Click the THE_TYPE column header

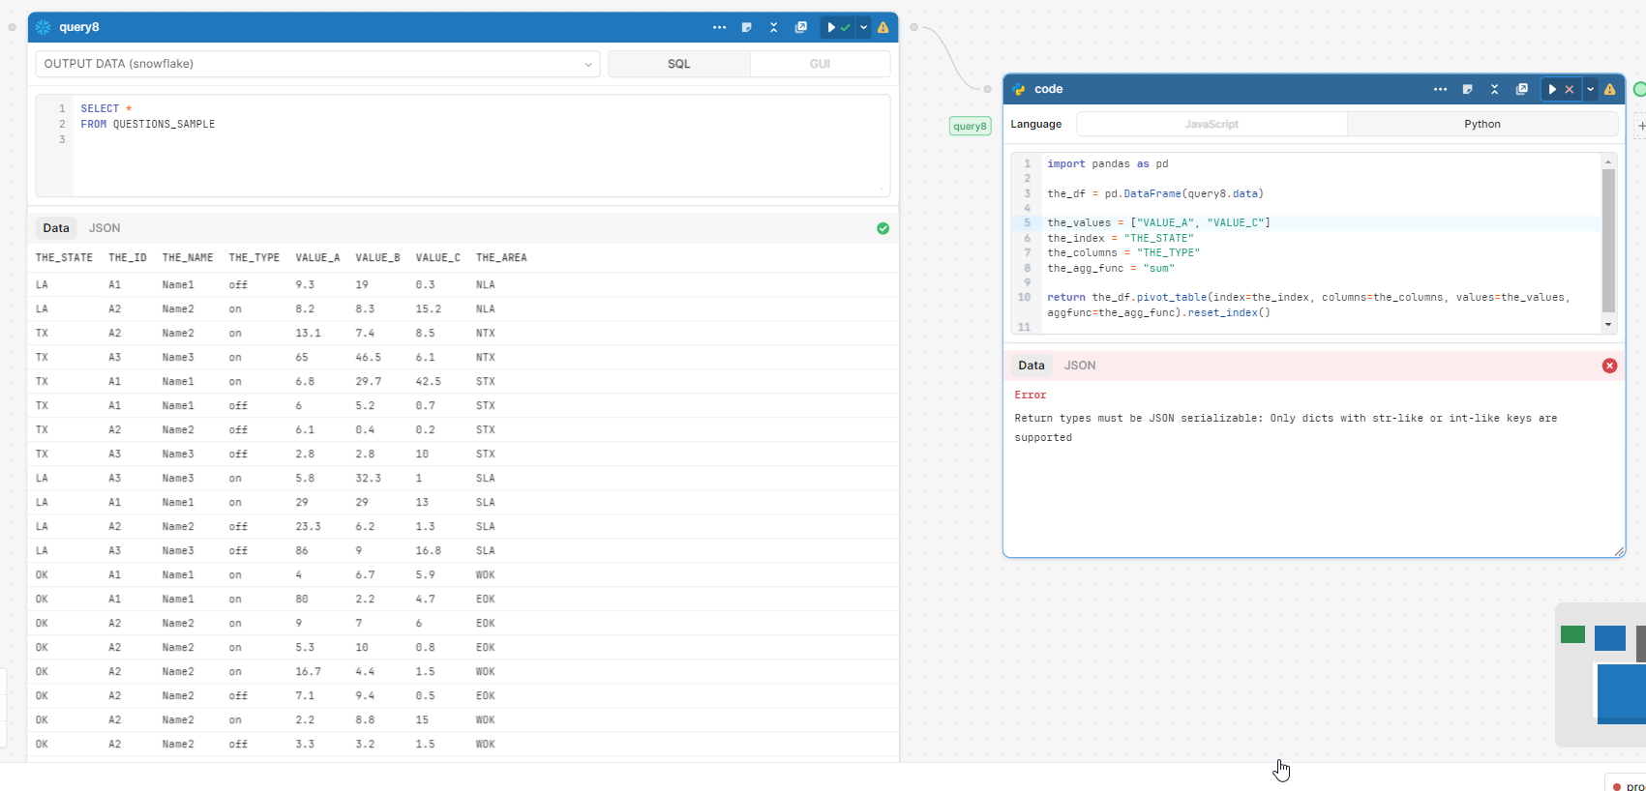(x=254, y=258)
